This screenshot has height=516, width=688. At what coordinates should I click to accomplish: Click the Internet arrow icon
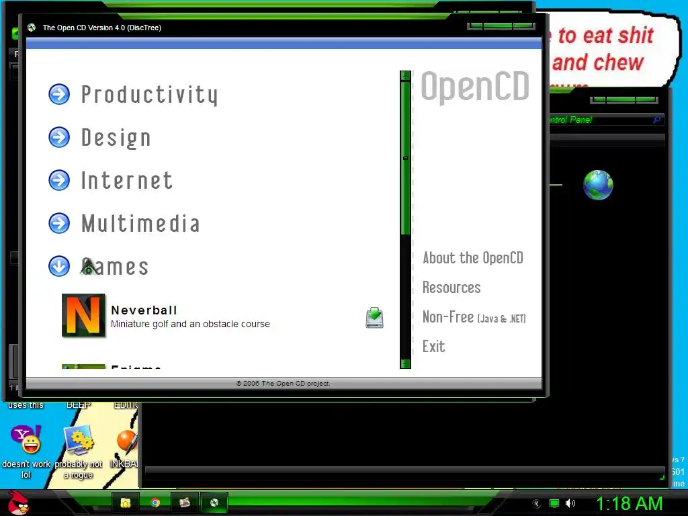pyautogui.click(x=59, y=180)
